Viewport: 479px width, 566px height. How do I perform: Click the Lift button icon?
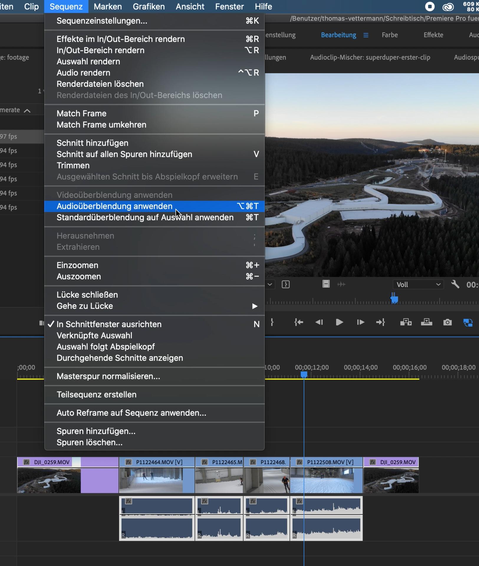406,322
